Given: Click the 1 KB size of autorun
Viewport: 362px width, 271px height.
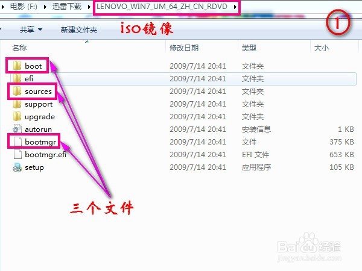Looking at the screenshot, I should [x=346, y=129].
